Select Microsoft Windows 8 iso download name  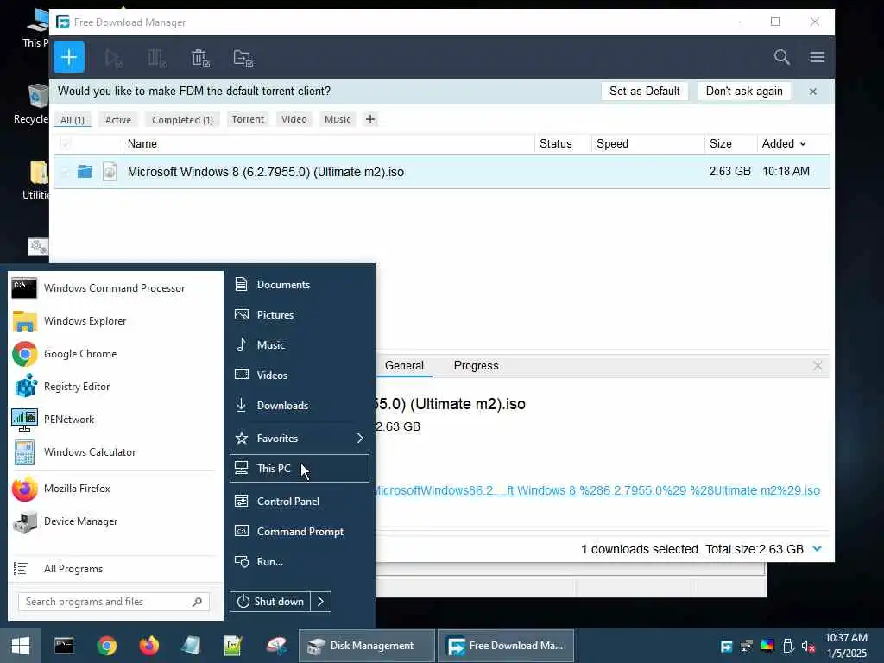266,172
